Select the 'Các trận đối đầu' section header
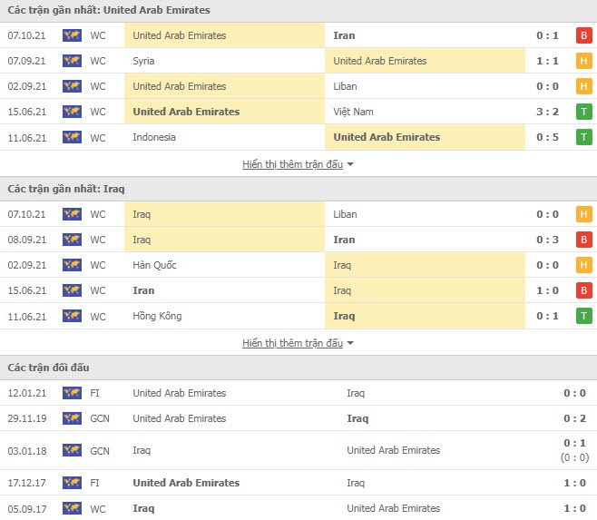This screenshot has height=520, width=597. coord(48,368)
